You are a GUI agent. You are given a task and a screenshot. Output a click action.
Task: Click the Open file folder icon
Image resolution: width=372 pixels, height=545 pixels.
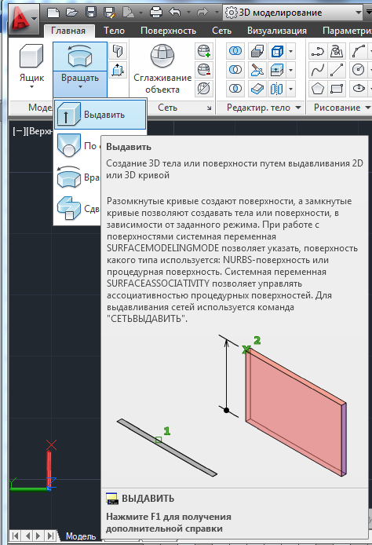[72, 13]
